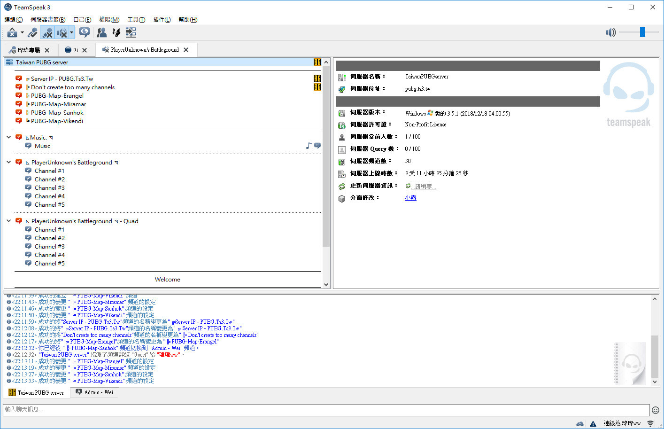664x429 pixels.
Task: Click the 小霧 interface link
Action: coord(410,197)
